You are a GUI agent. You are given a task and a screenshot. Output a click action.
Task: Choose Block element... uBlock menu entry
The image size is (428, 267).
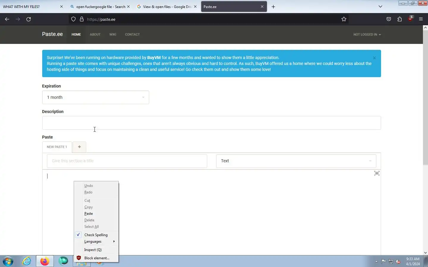coord(96,258)
